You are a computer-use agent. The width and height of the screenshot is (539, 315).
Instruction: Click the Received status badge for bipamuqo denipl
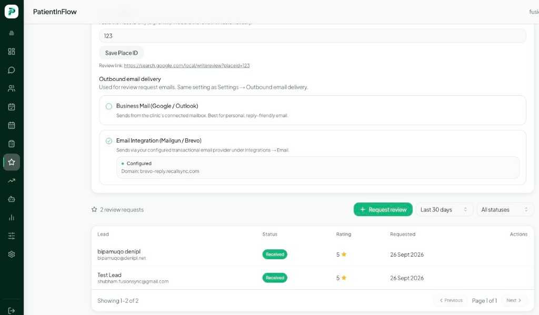click(275, 254)
